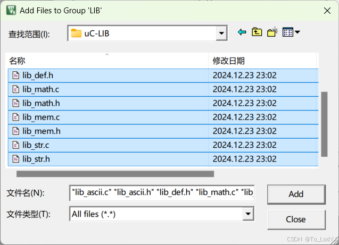Select the file name lib_mem.c

[x=41, y=117]
